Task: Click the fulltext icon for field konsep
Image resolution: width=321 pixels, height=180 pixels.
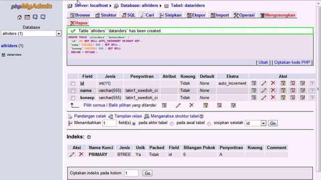Action: pos(312,97)
